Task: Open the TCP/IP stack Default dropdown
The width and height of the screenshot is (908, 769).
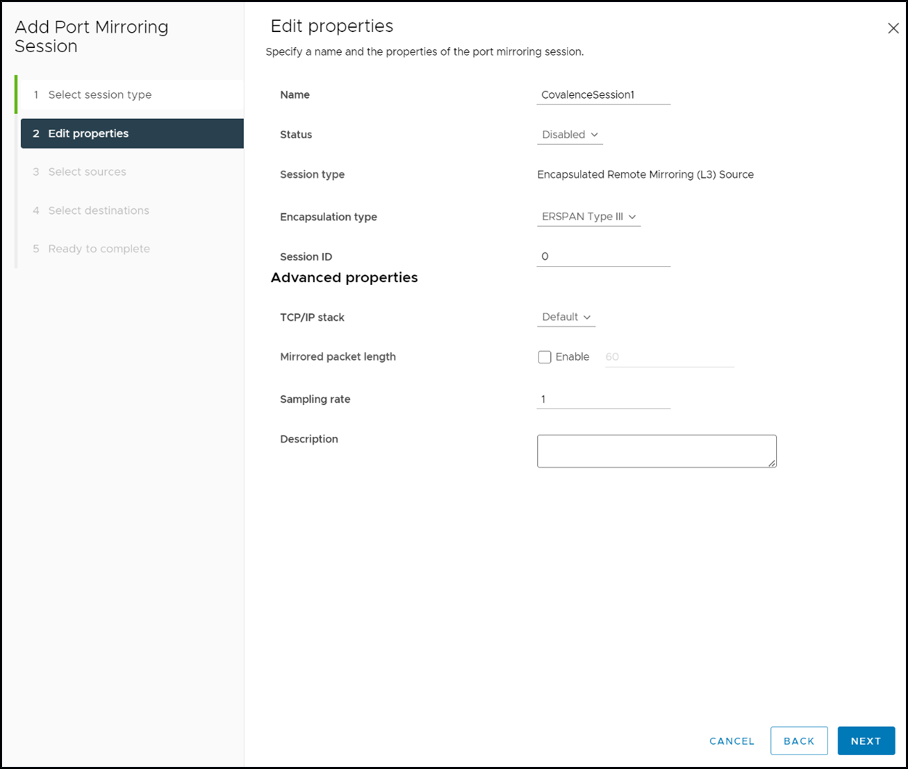Action: click(566, 317)
